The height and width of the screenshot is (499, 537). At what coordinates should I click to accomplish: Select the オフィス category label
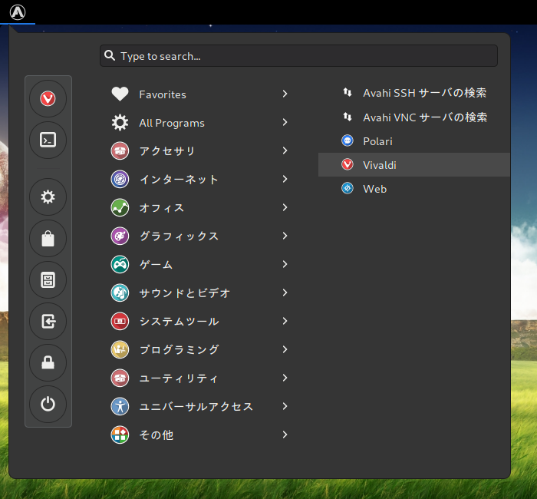click(x=162, y=208)
